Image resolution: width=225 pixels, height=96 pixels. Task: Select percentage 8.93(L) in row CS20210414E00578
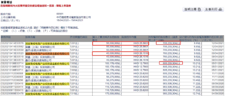click(x=198, y=43)
